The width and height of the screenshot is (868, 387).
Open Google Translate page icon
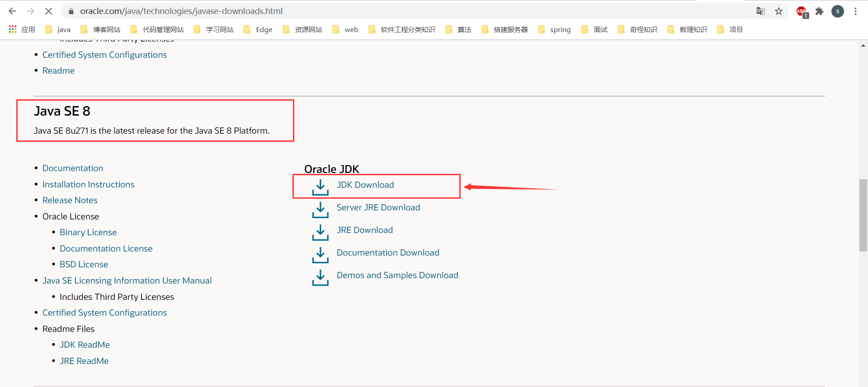pos(760,11)
